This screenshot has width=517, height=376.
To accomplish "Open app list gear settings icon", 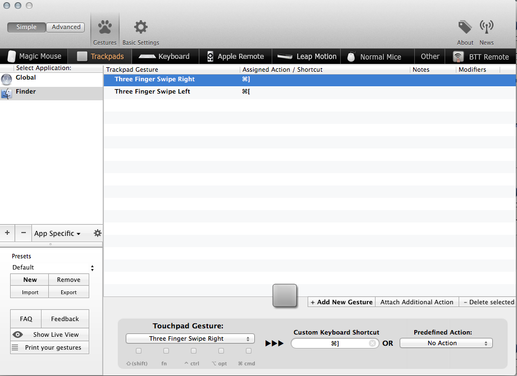I will coord(97,233).
